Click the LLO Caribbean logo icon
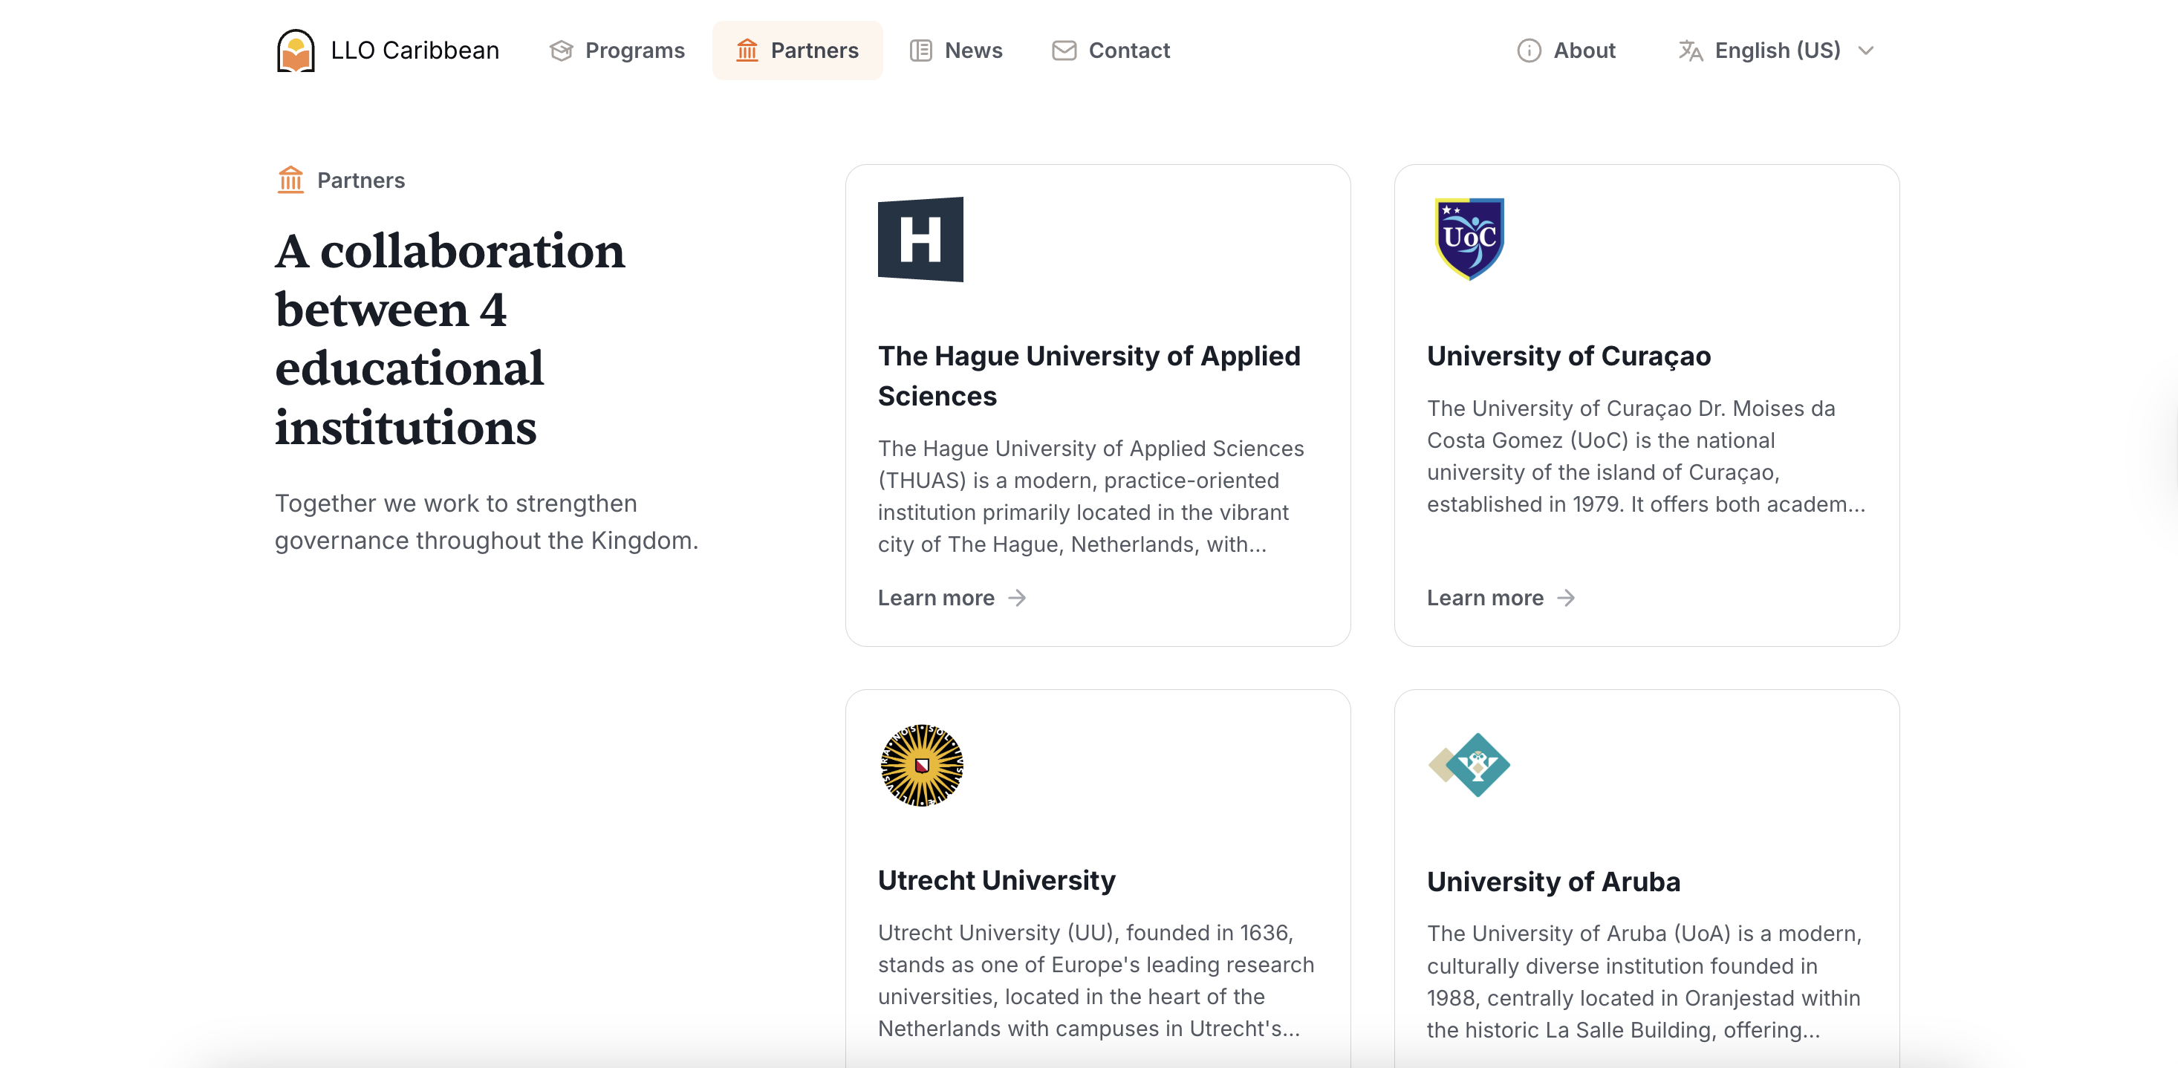The image size is (2178, 1068). [295, 50]
